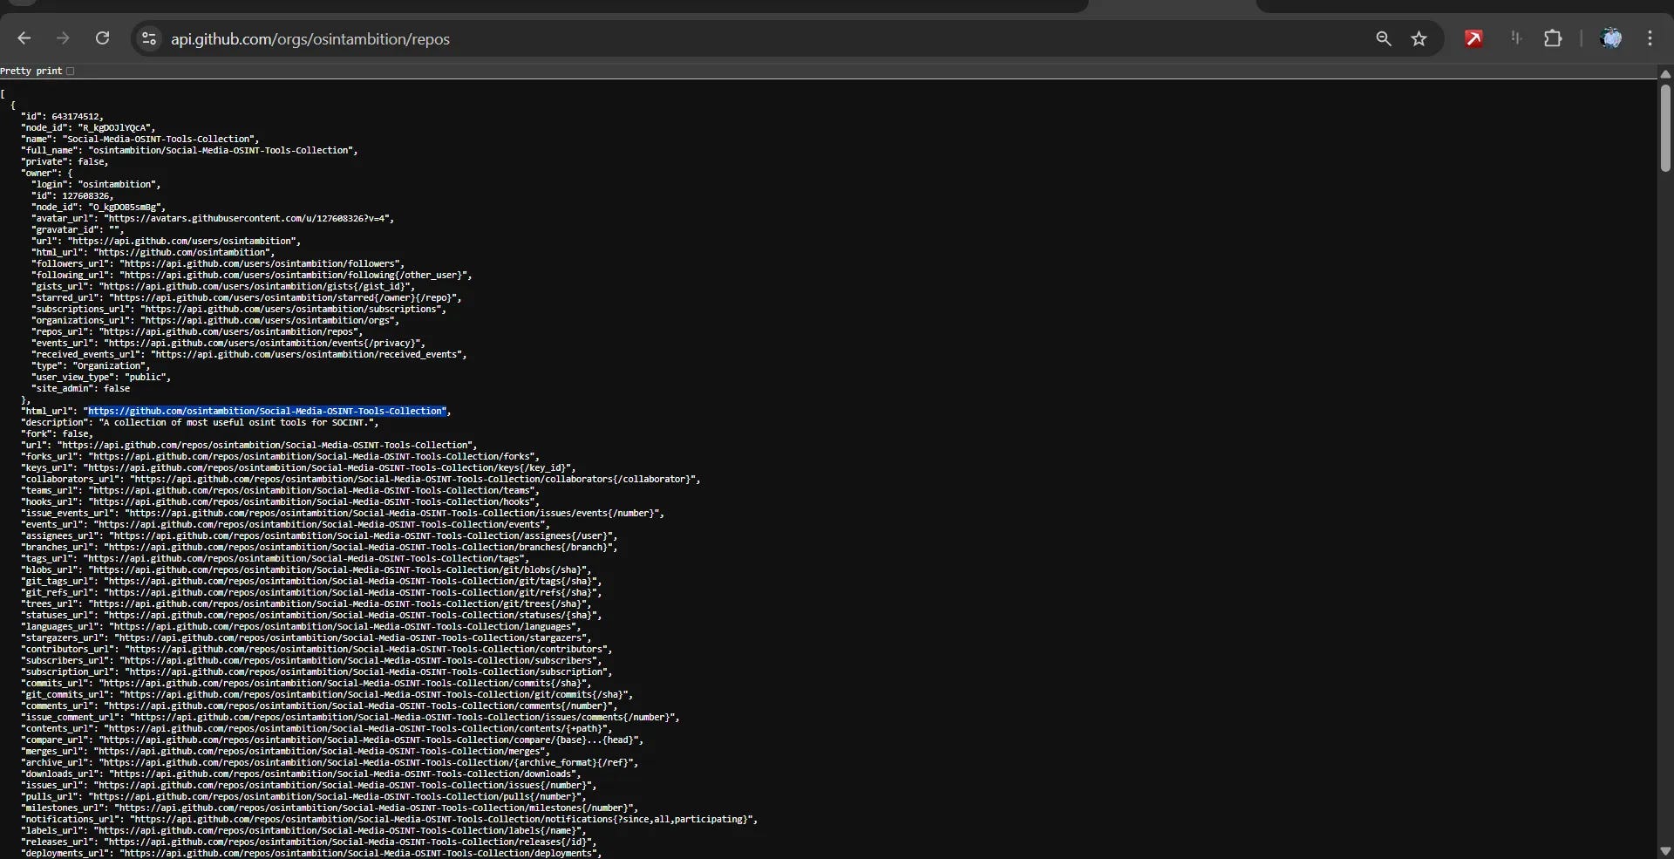Click the "compare_url" line

[x=332, y=740]
